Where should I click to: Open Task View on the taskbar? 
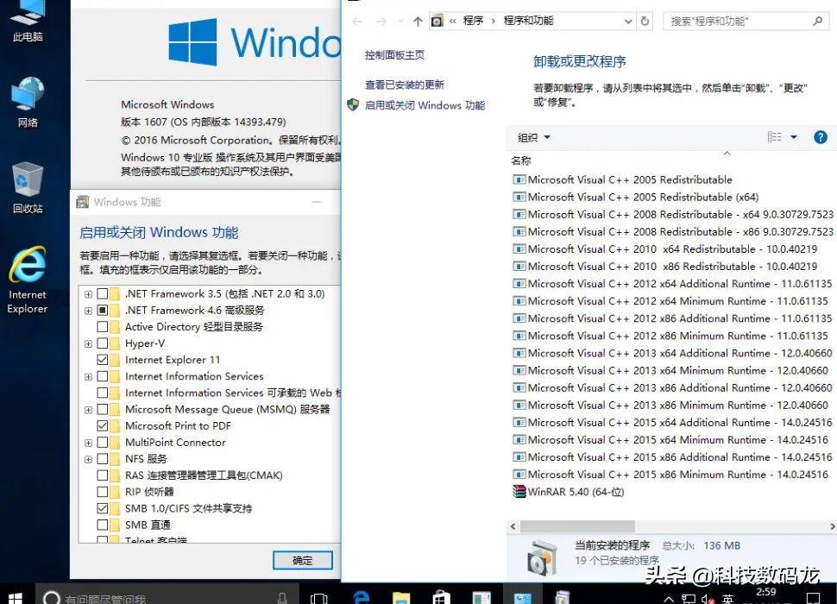[318, 598]
